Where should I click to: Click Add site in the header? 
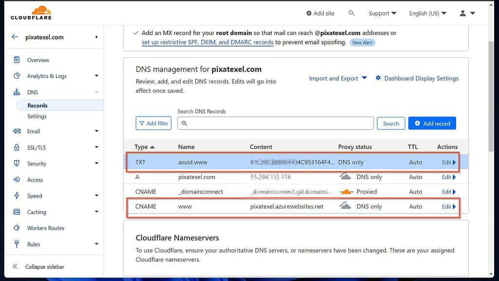click(320, 13)
